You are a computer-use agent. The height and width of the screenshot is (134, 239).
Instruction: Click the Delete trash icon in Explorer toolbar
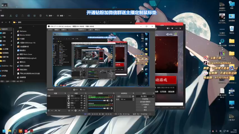41,16
